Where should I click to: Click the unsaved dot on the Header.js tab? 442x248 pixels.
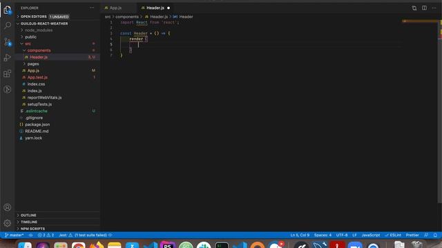pos(169,8)
